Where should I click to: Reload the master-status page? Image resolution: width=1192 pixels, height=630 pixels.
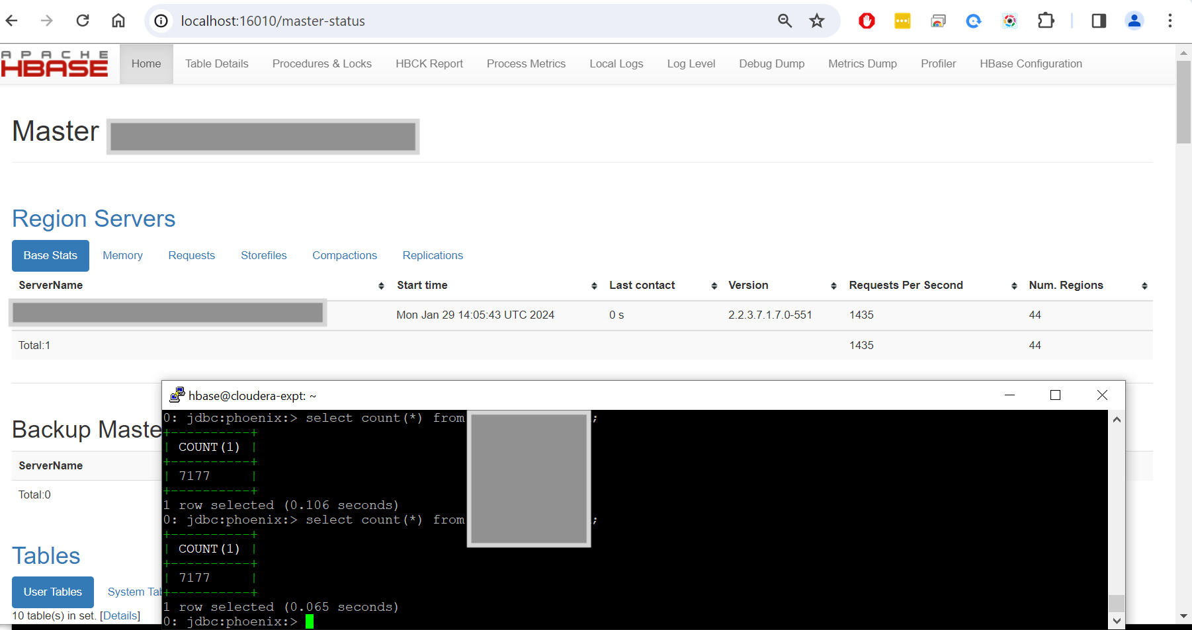83,20
